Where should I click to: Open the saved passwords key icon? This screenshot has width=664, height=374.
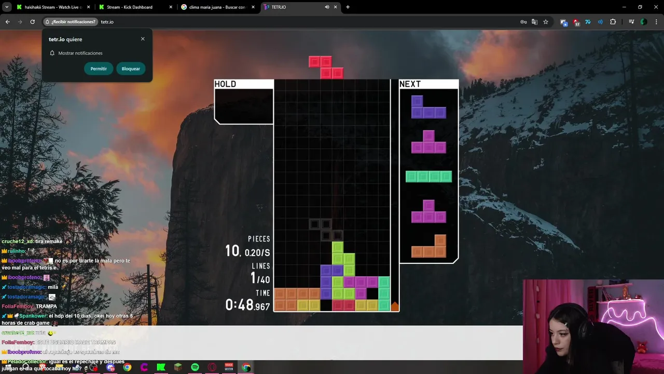coord(523,22)
